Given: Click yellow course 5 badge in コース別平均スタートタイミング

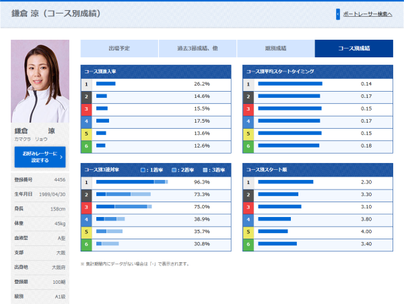Looking at the screenshot, I should [248, 134].
